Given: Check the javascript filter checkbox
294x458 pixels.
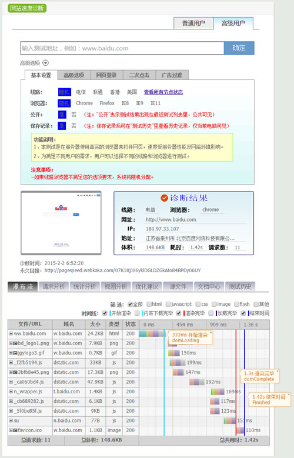Looking at the screenshot, I should pos(168,305).
